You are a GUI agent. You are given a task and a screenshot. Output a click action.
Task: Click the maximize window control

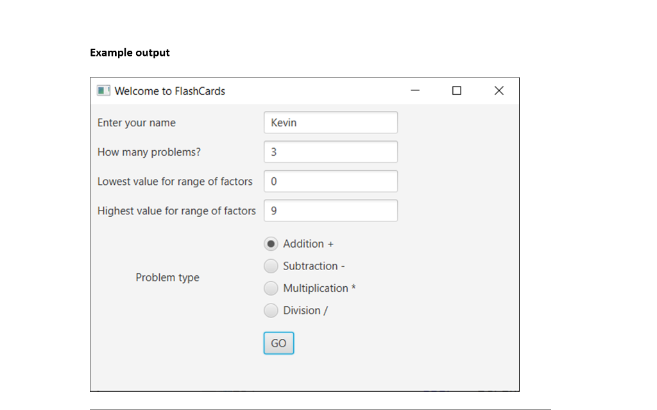click(456, 90)
